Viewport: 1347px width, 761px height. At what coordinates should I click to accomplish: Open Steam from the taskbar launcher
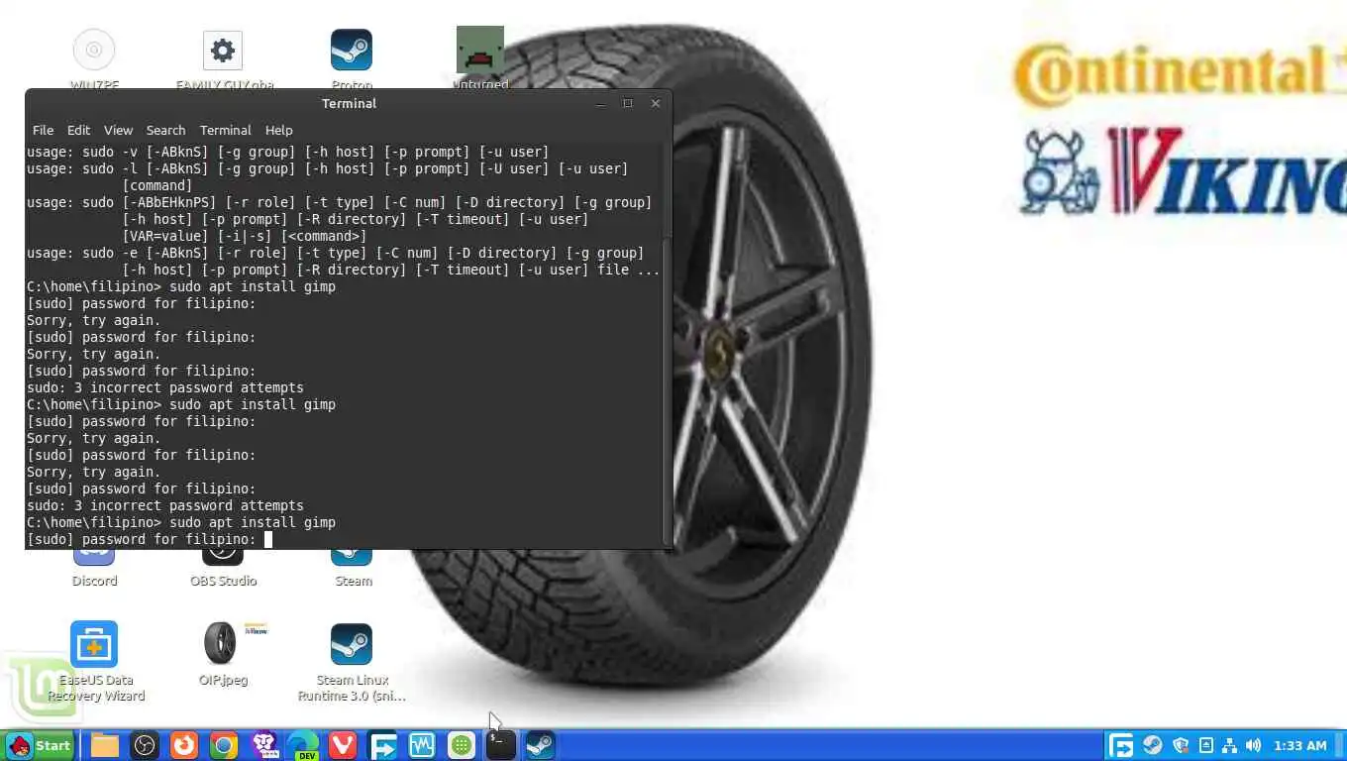pos(540,745)
